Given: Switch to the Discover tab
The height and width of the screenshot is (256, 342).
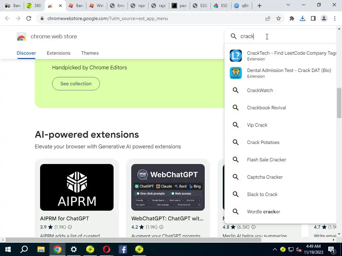Looking at the screenshot, I should [x=26, y=53].
